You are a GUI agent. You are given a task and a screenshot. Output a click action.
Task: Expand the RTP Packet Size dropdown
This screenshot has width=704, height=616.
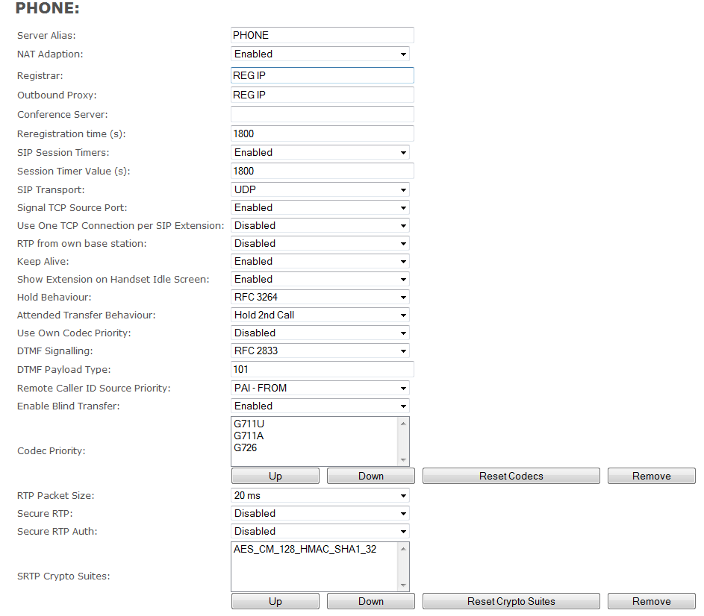[x=320, y=496]
